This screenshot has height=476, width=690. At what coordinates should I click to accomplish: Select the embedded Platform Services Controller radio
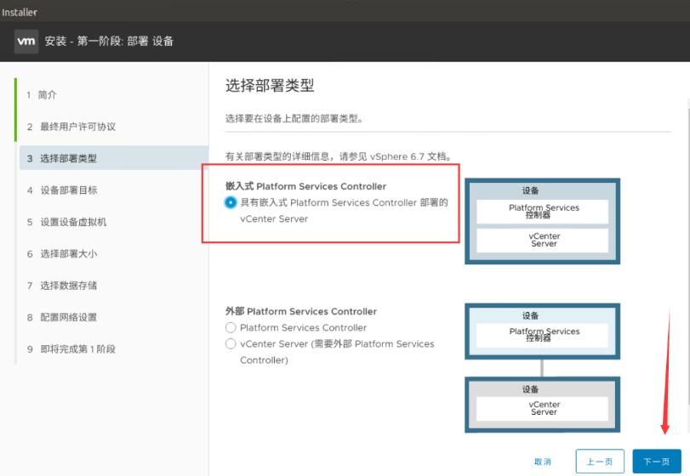(231, 202)
